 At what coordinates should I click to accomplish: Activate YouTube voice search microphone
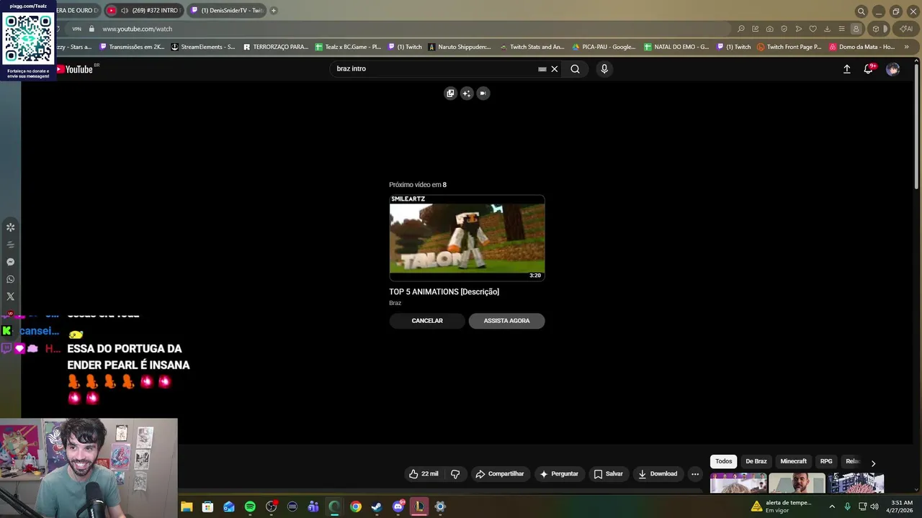click(x=604, y=69)
